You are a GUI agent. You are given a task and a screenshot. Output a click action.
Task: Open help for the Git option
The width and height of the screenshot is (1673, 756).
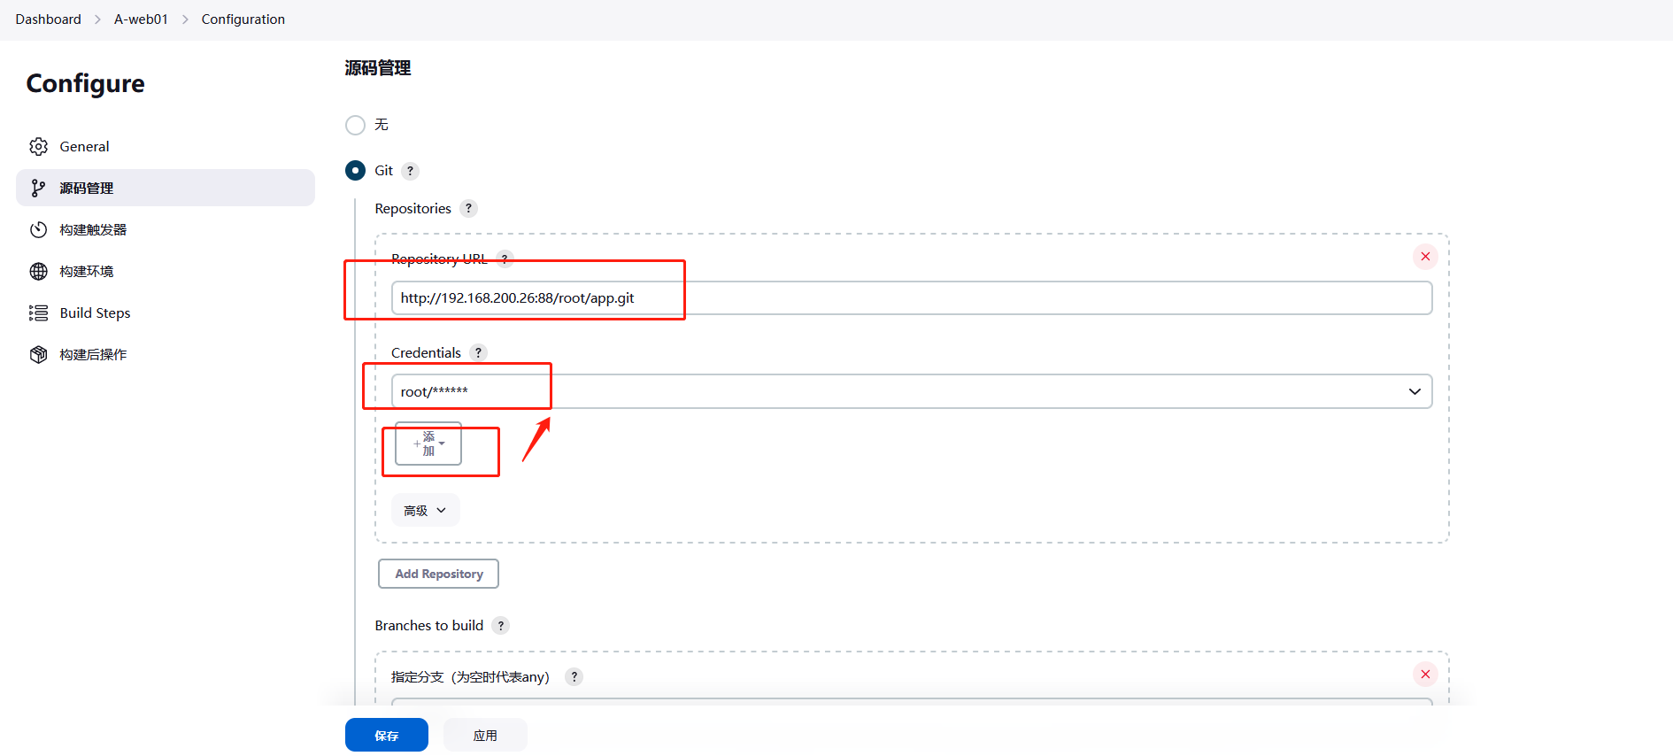[x=410, y=171]
